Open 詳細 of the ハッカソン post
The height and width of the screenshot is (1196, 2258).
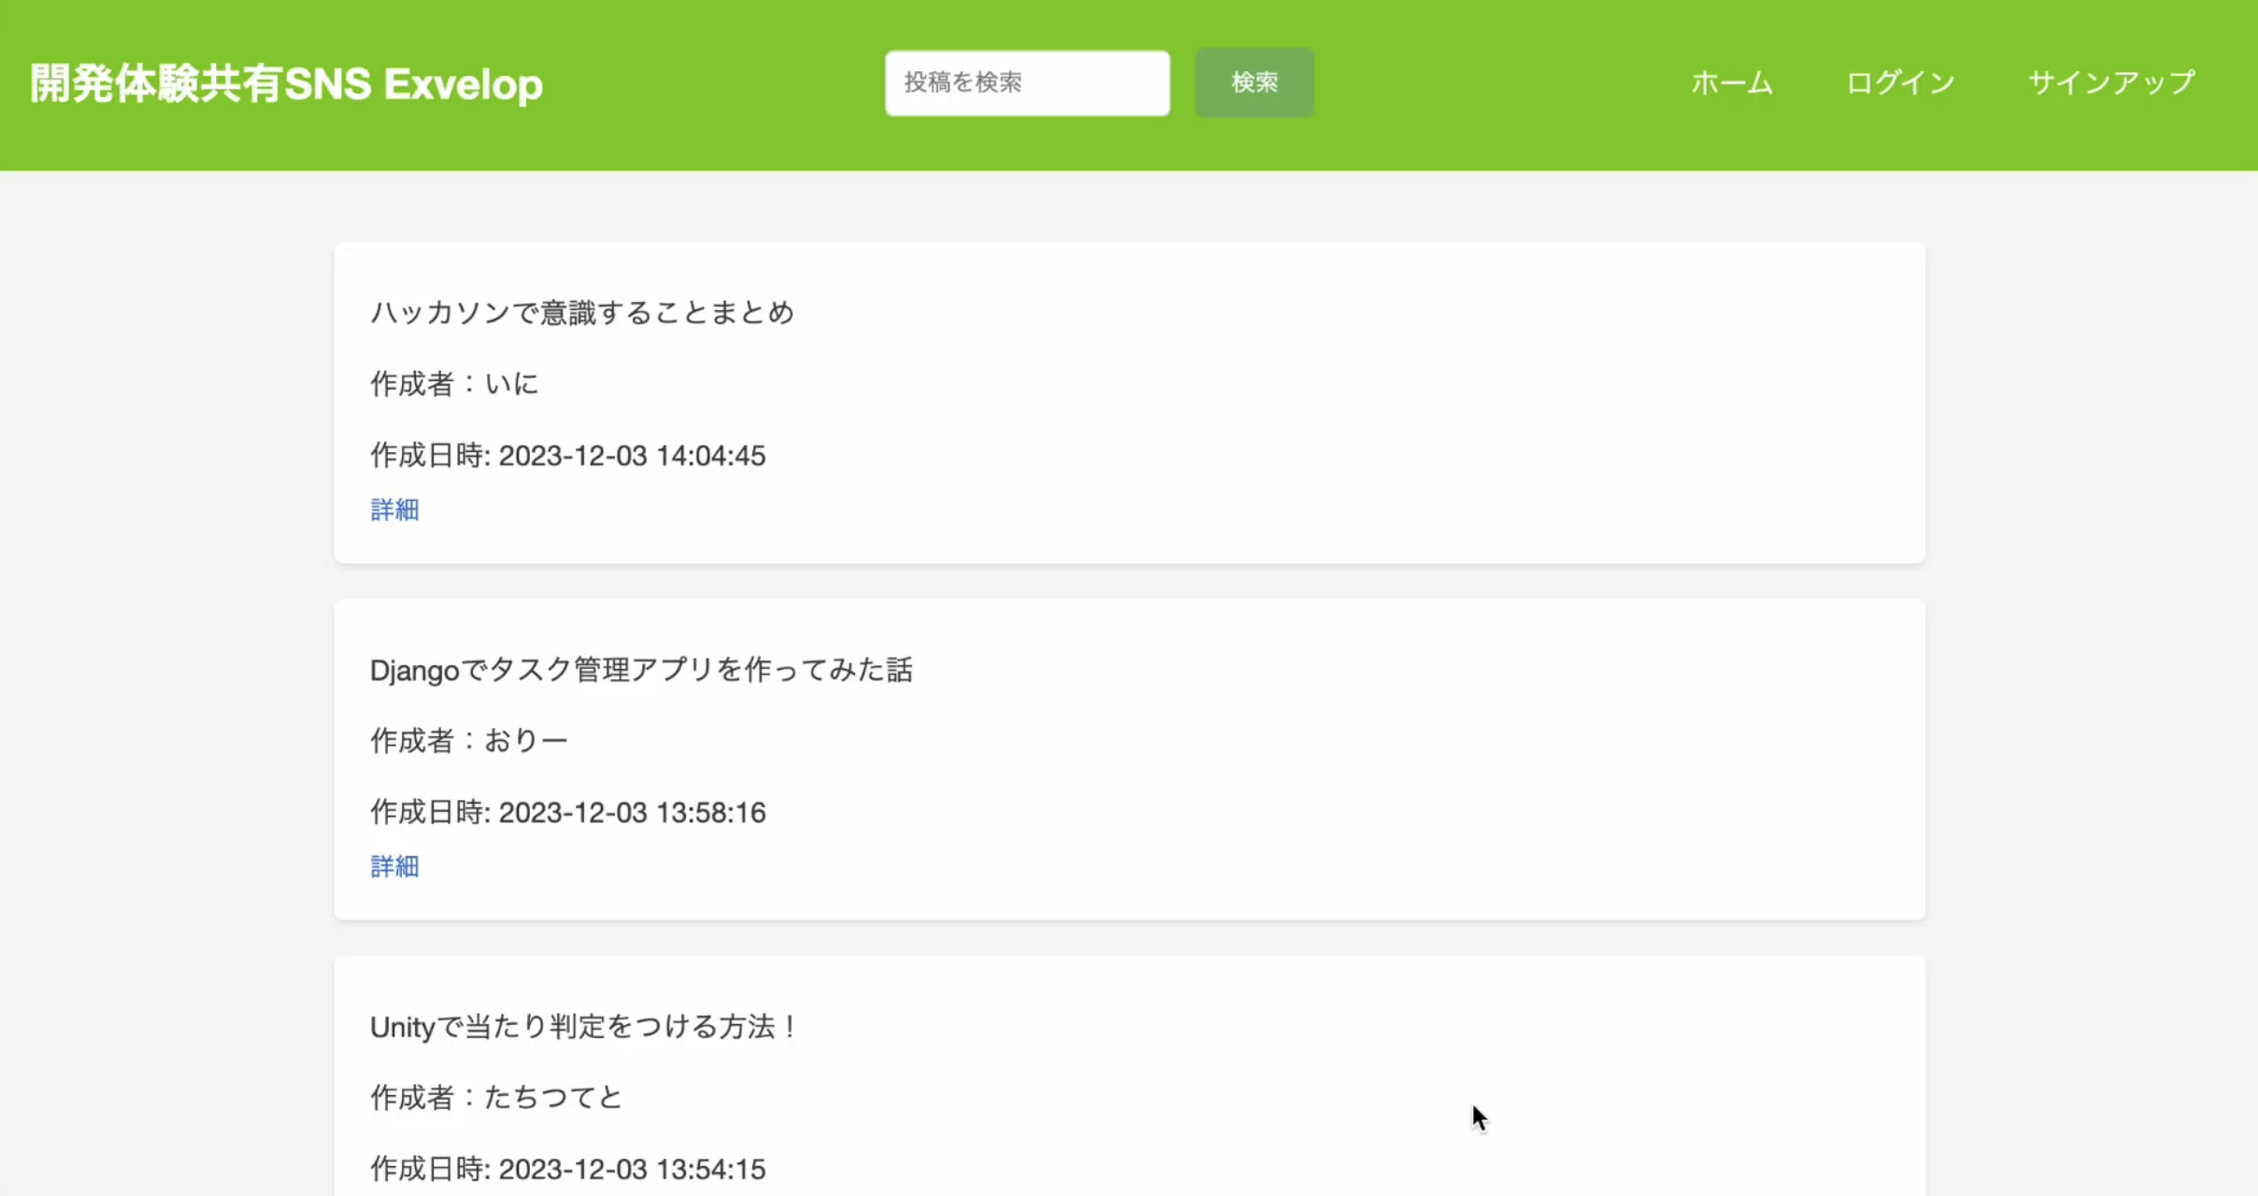pos(394,509)
